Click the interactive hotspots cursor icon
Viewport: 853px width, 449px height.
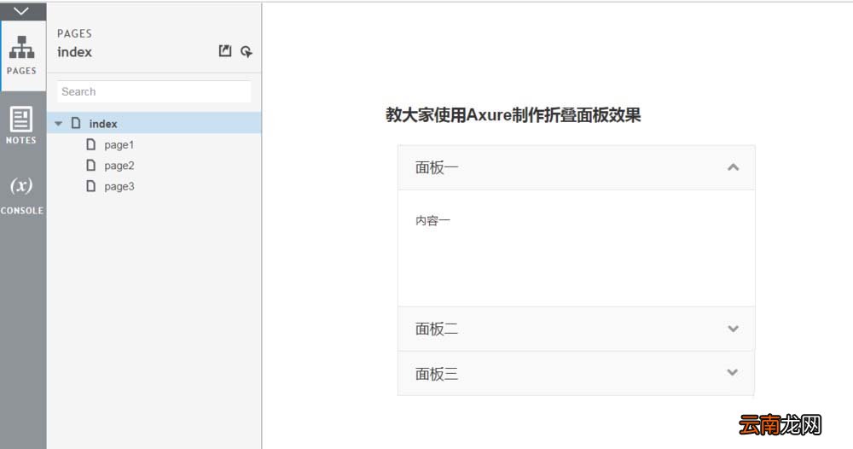tap(247, 52)
